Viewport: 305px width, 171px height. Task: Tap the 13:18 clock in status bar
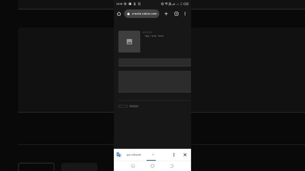point(119,4)
